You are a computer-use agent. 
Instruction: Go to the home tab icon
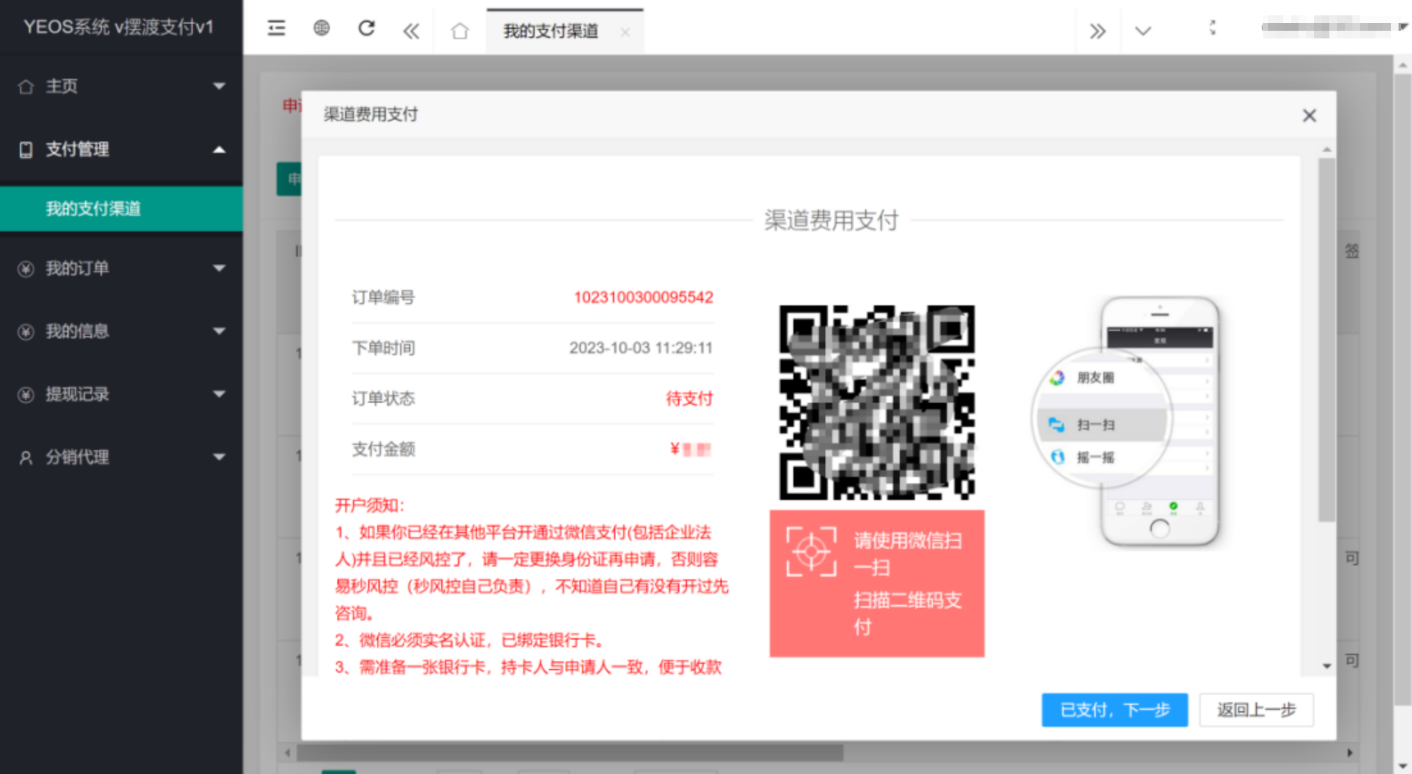[460, 31]
